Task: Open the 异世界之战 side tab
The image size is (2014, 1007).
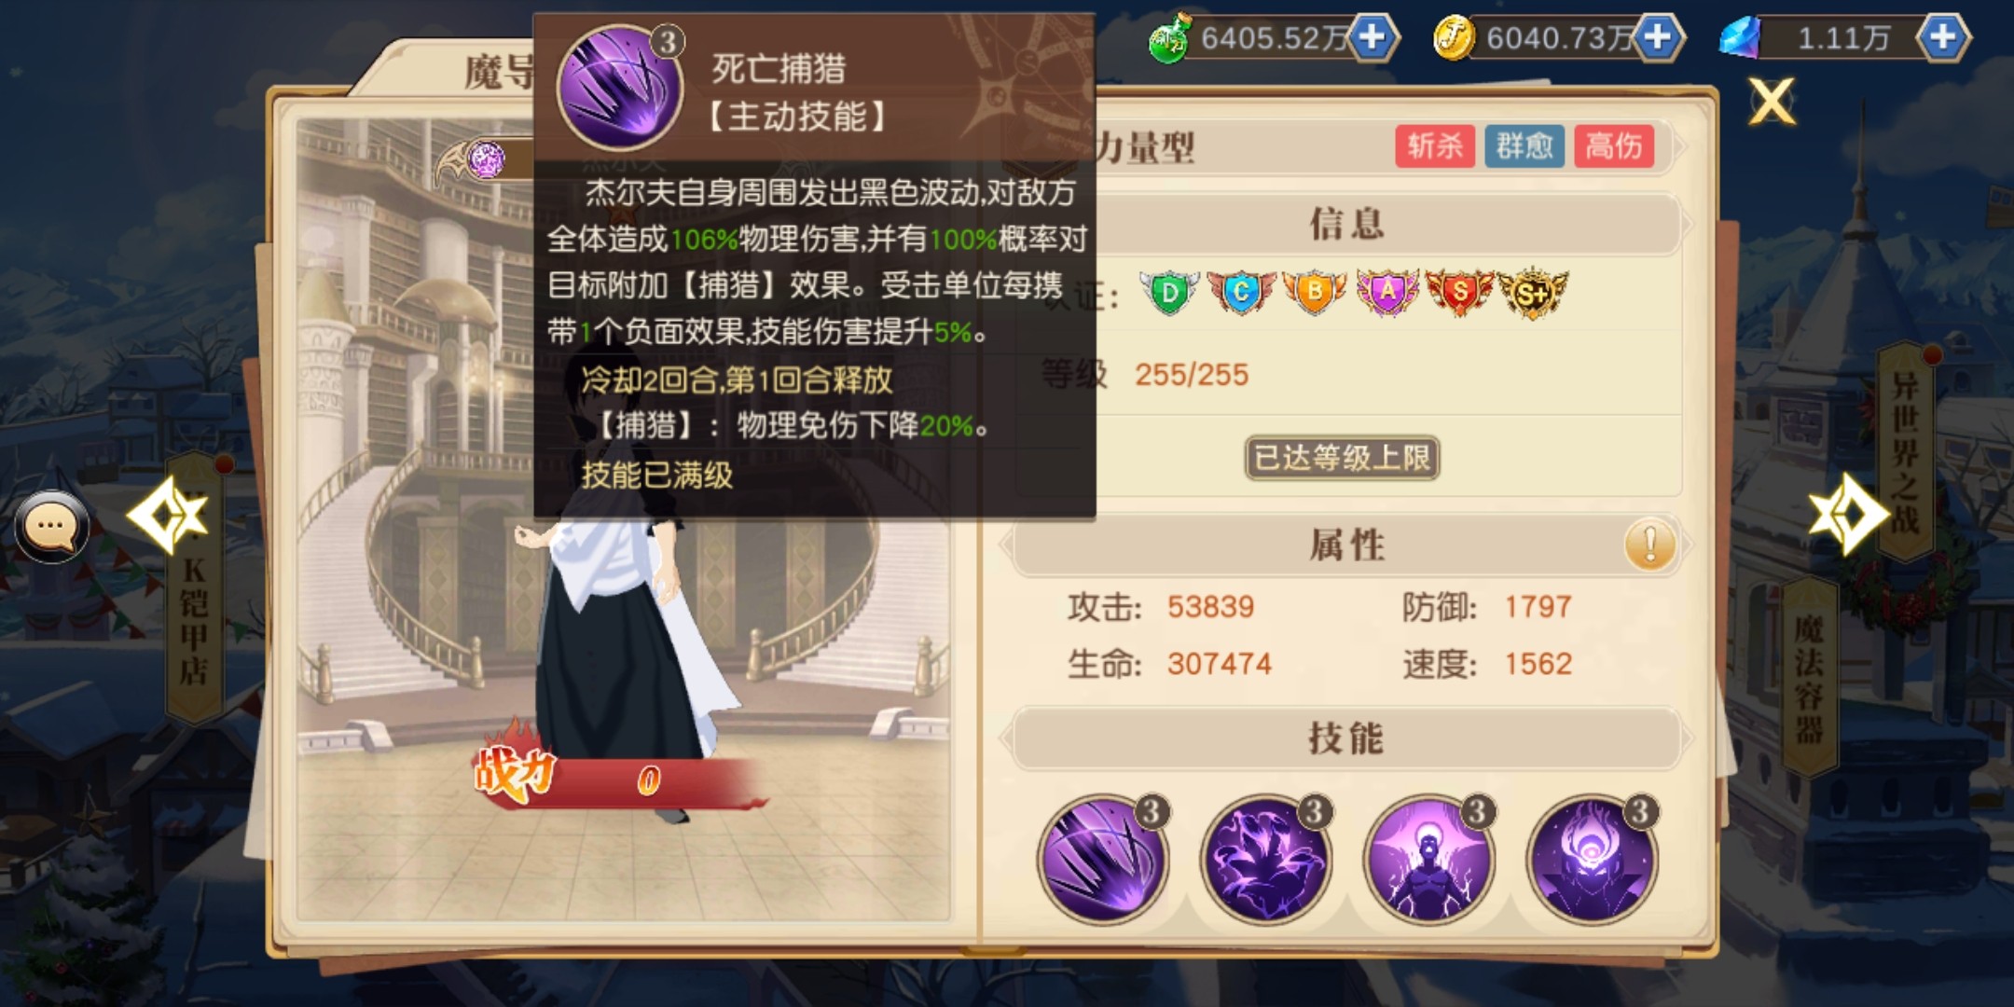Action: (1905, 452)
